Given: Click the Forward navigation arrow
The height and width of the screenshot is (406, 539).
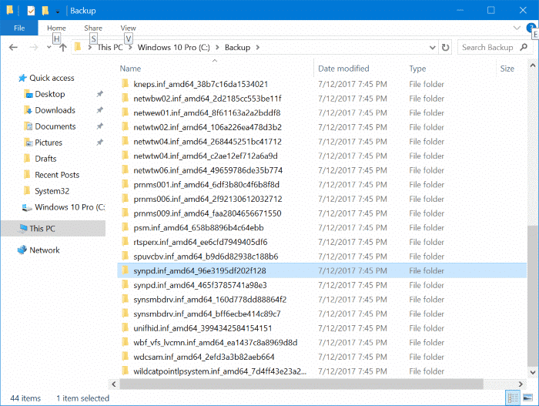Looking at the screenshot, I should point(33,47).
